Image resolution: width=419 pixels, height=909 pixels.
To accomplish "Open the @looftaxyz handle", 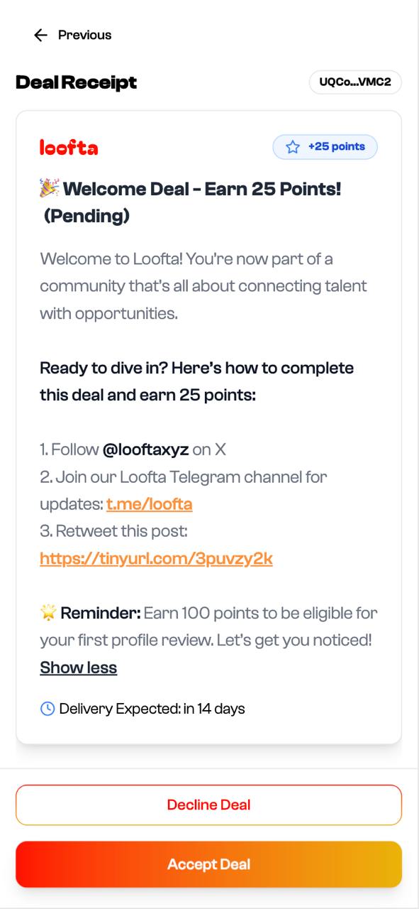I will [145, 450].
